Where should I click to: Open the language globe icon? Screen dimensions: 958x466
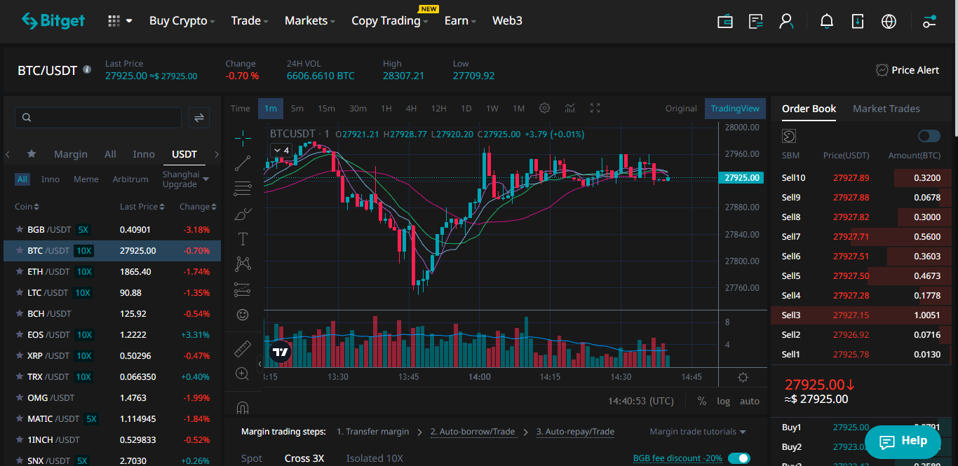coord(889,21)
